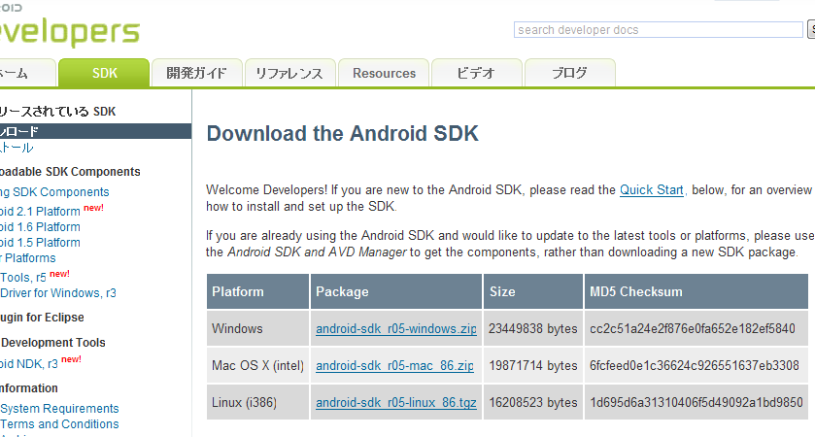Screen dimensions: 815x437
Task: Download android-sdk_r05-mac_86.zip package
Action: (394, 366)
